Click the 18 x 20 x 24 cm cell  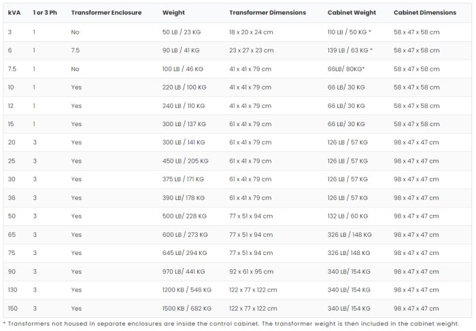coord(250,32)
